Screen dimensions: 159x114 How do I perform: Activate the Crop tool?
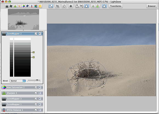click(x=58, y=6)
